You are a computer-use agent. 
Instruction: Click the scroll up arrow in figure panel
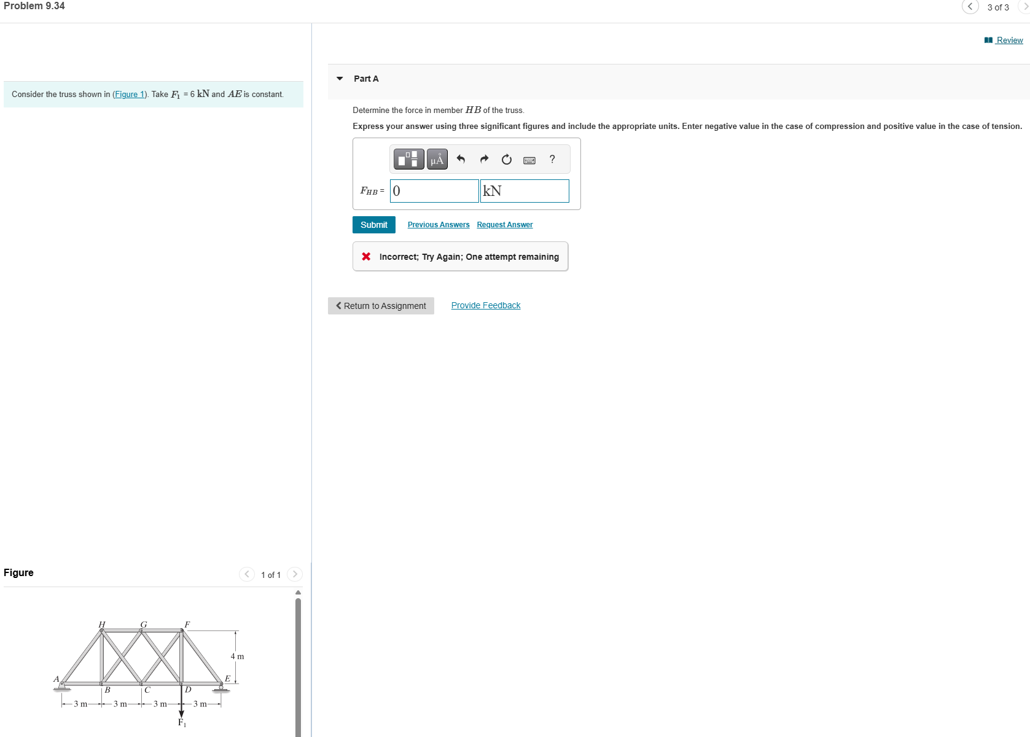click(298, 593)
